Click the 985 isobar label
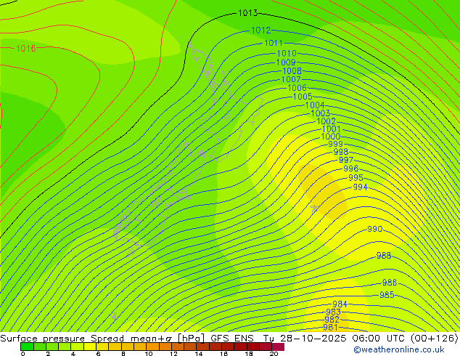Image resolution: width=460 pixels, height=356 pixels. pos(387,295)
